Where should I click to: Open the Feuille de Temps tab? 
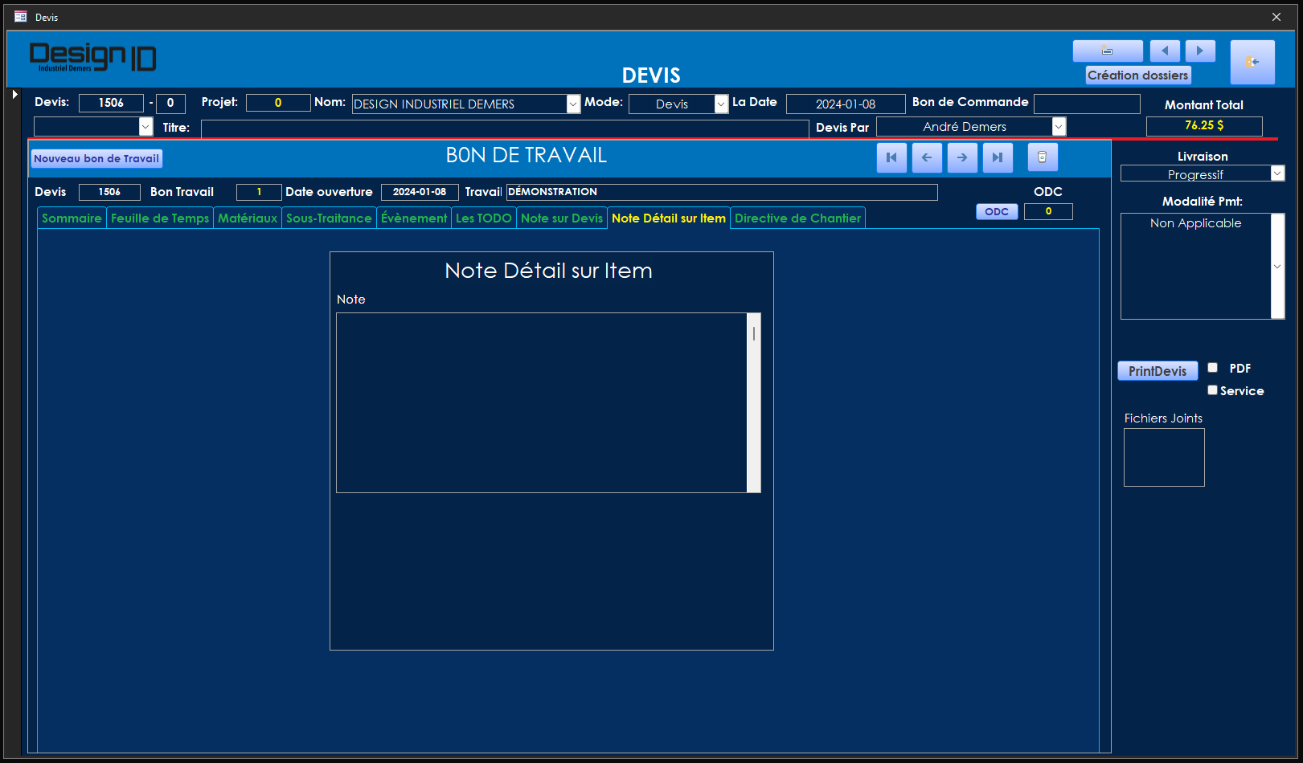tap(159, 218)
